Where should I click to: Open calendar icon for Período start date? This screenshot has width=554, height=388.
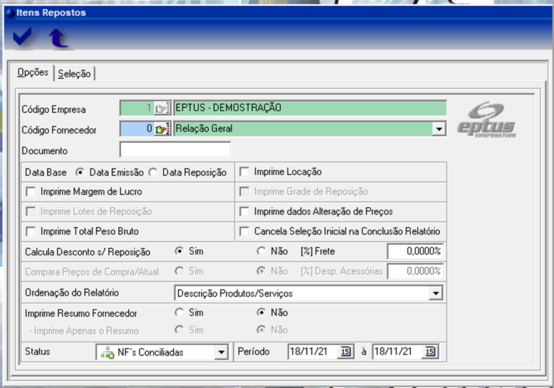click(x=345, y=352)
